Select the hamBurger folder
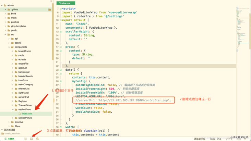This screenshot has width=251, height=141. tap(24, 72)
